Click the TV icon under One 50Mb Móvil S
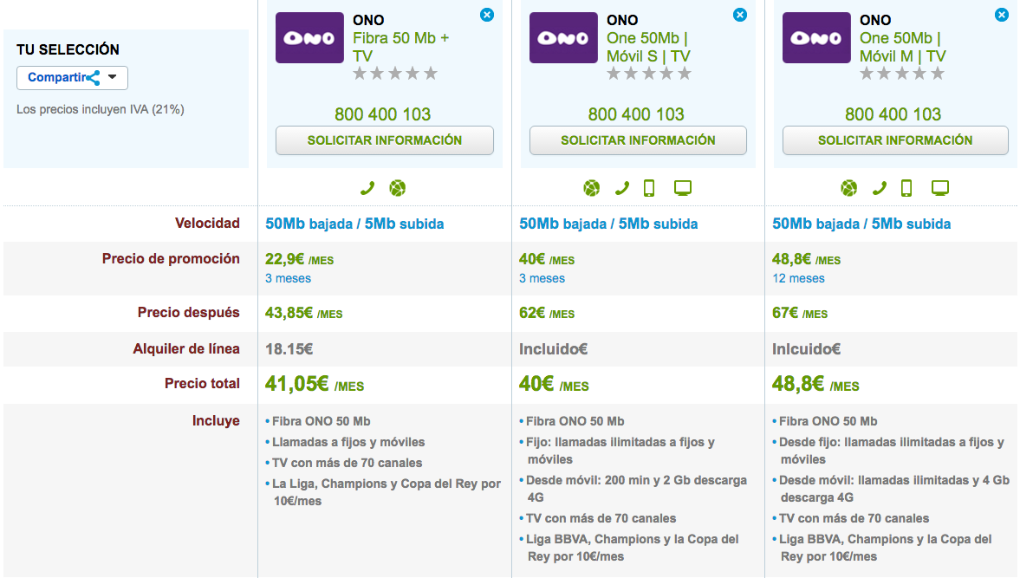Viewport: 1020px width, 578px height. [682, 189]
